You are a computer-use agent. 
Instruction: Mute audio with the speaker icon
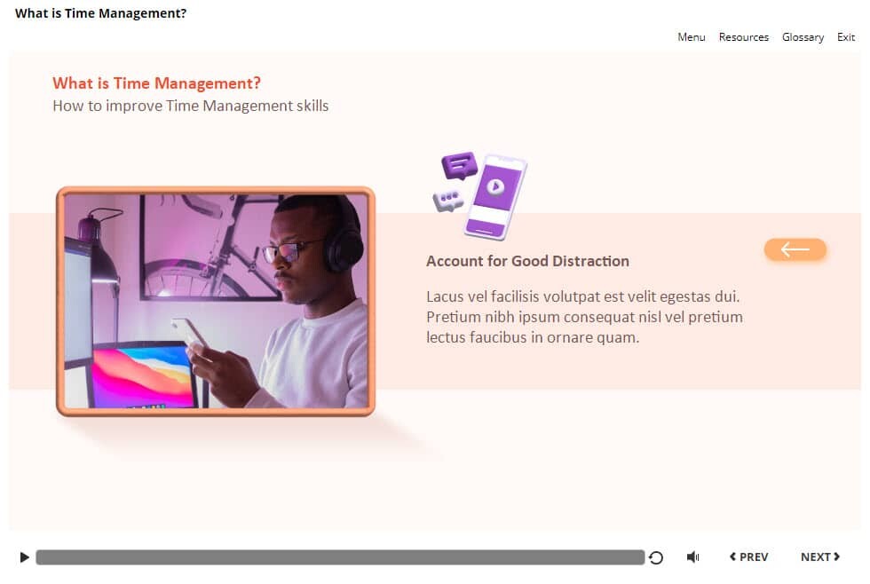[x=692, y=557]
